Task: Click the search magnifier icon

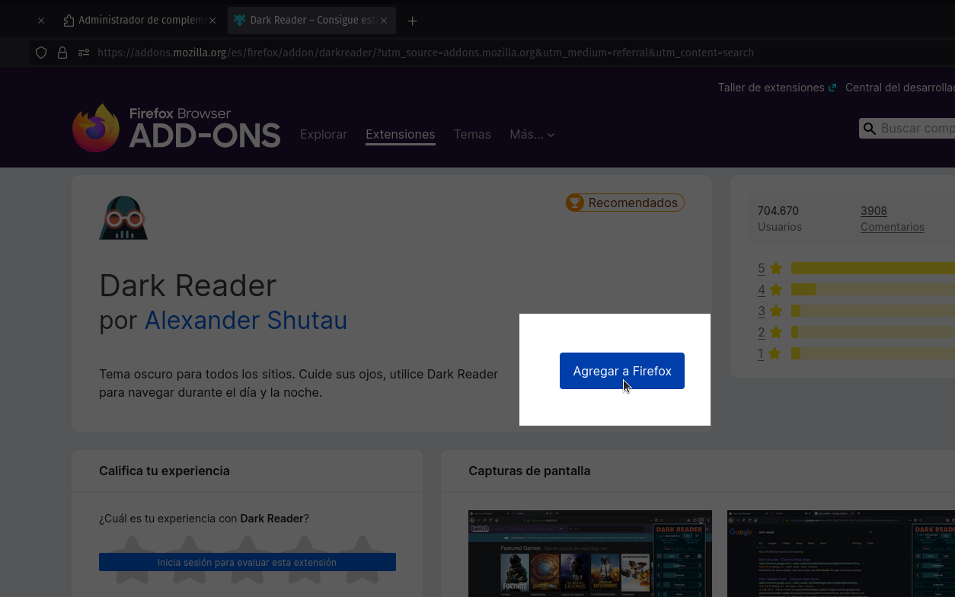Action: (869, 129)
